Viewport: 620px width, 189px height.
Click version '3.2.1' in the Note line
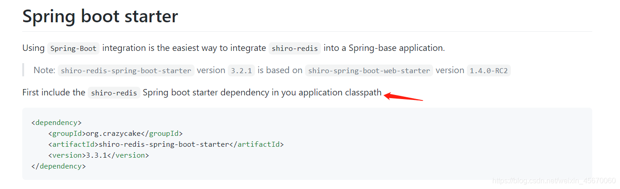click(x=241, y=70)
